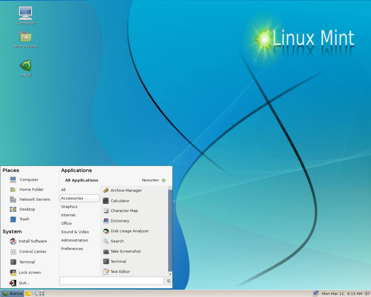The image size is (371, 297).
Task: Click the show desktop icon in the panel
Action: tap(42, 294)
